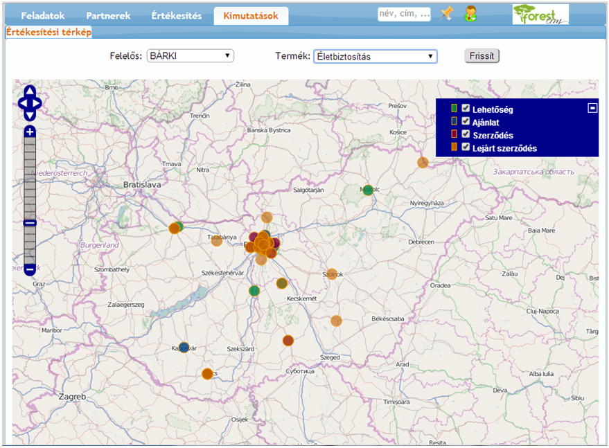The width and height of the screenshot is (609, 448).
Task: Click the Cluj-Napoca map label
Action: (x=542, y=312)
